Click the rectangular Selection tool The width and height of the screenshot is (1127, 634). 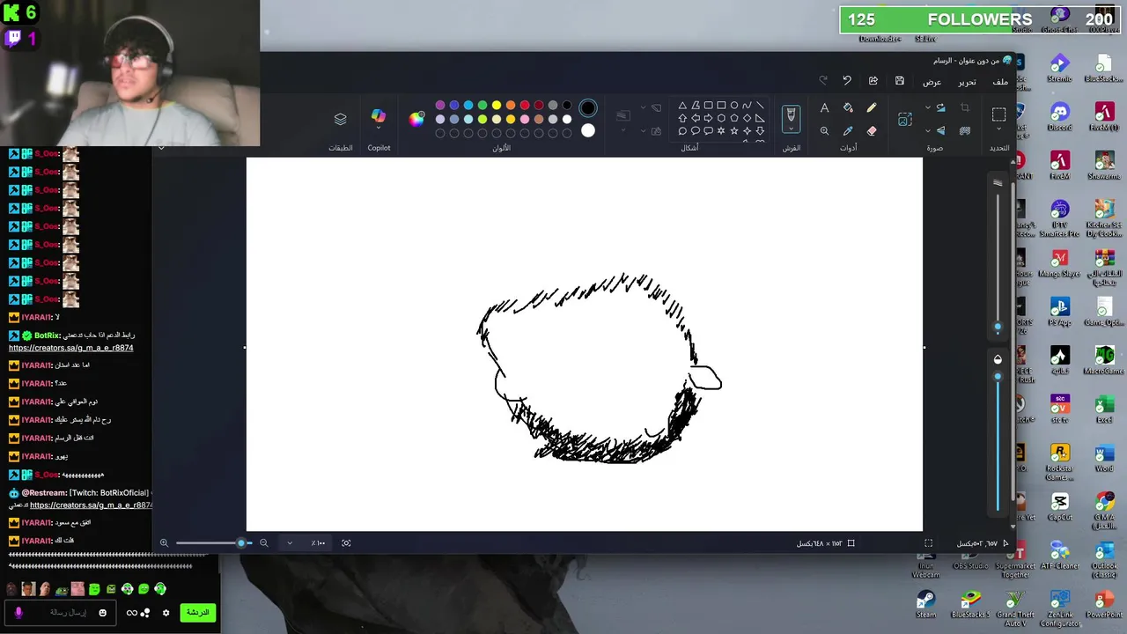pos(998,114)
